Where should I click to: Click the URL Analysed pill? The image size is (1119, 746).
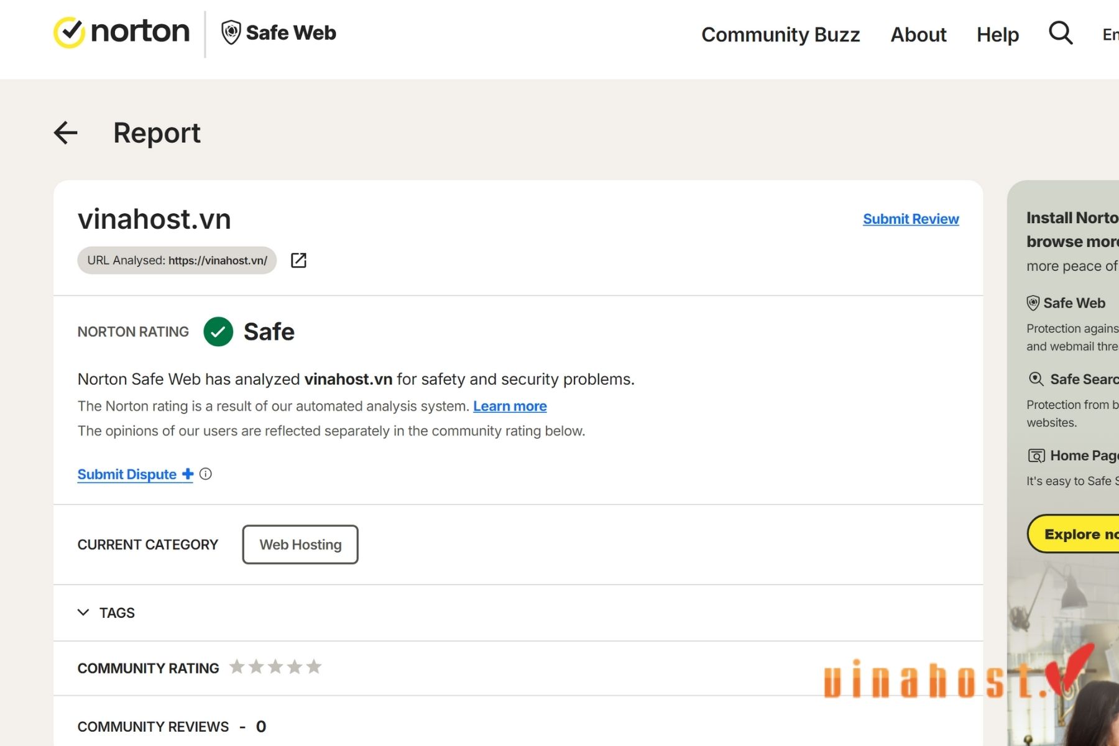pyautogui.click(x=177, y=260)
